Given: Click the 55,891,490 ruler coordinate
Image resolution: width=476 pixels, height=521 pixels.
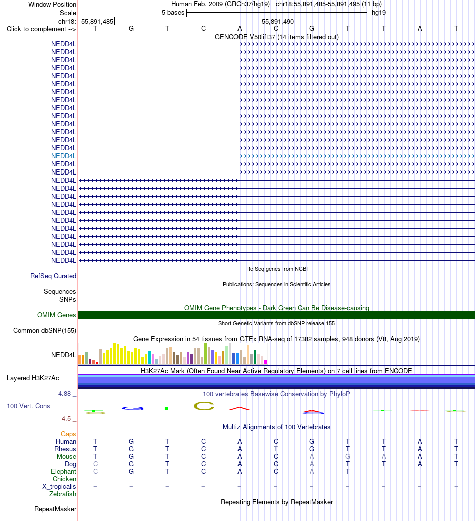Looking at the screenshot, I should (278, 21).
